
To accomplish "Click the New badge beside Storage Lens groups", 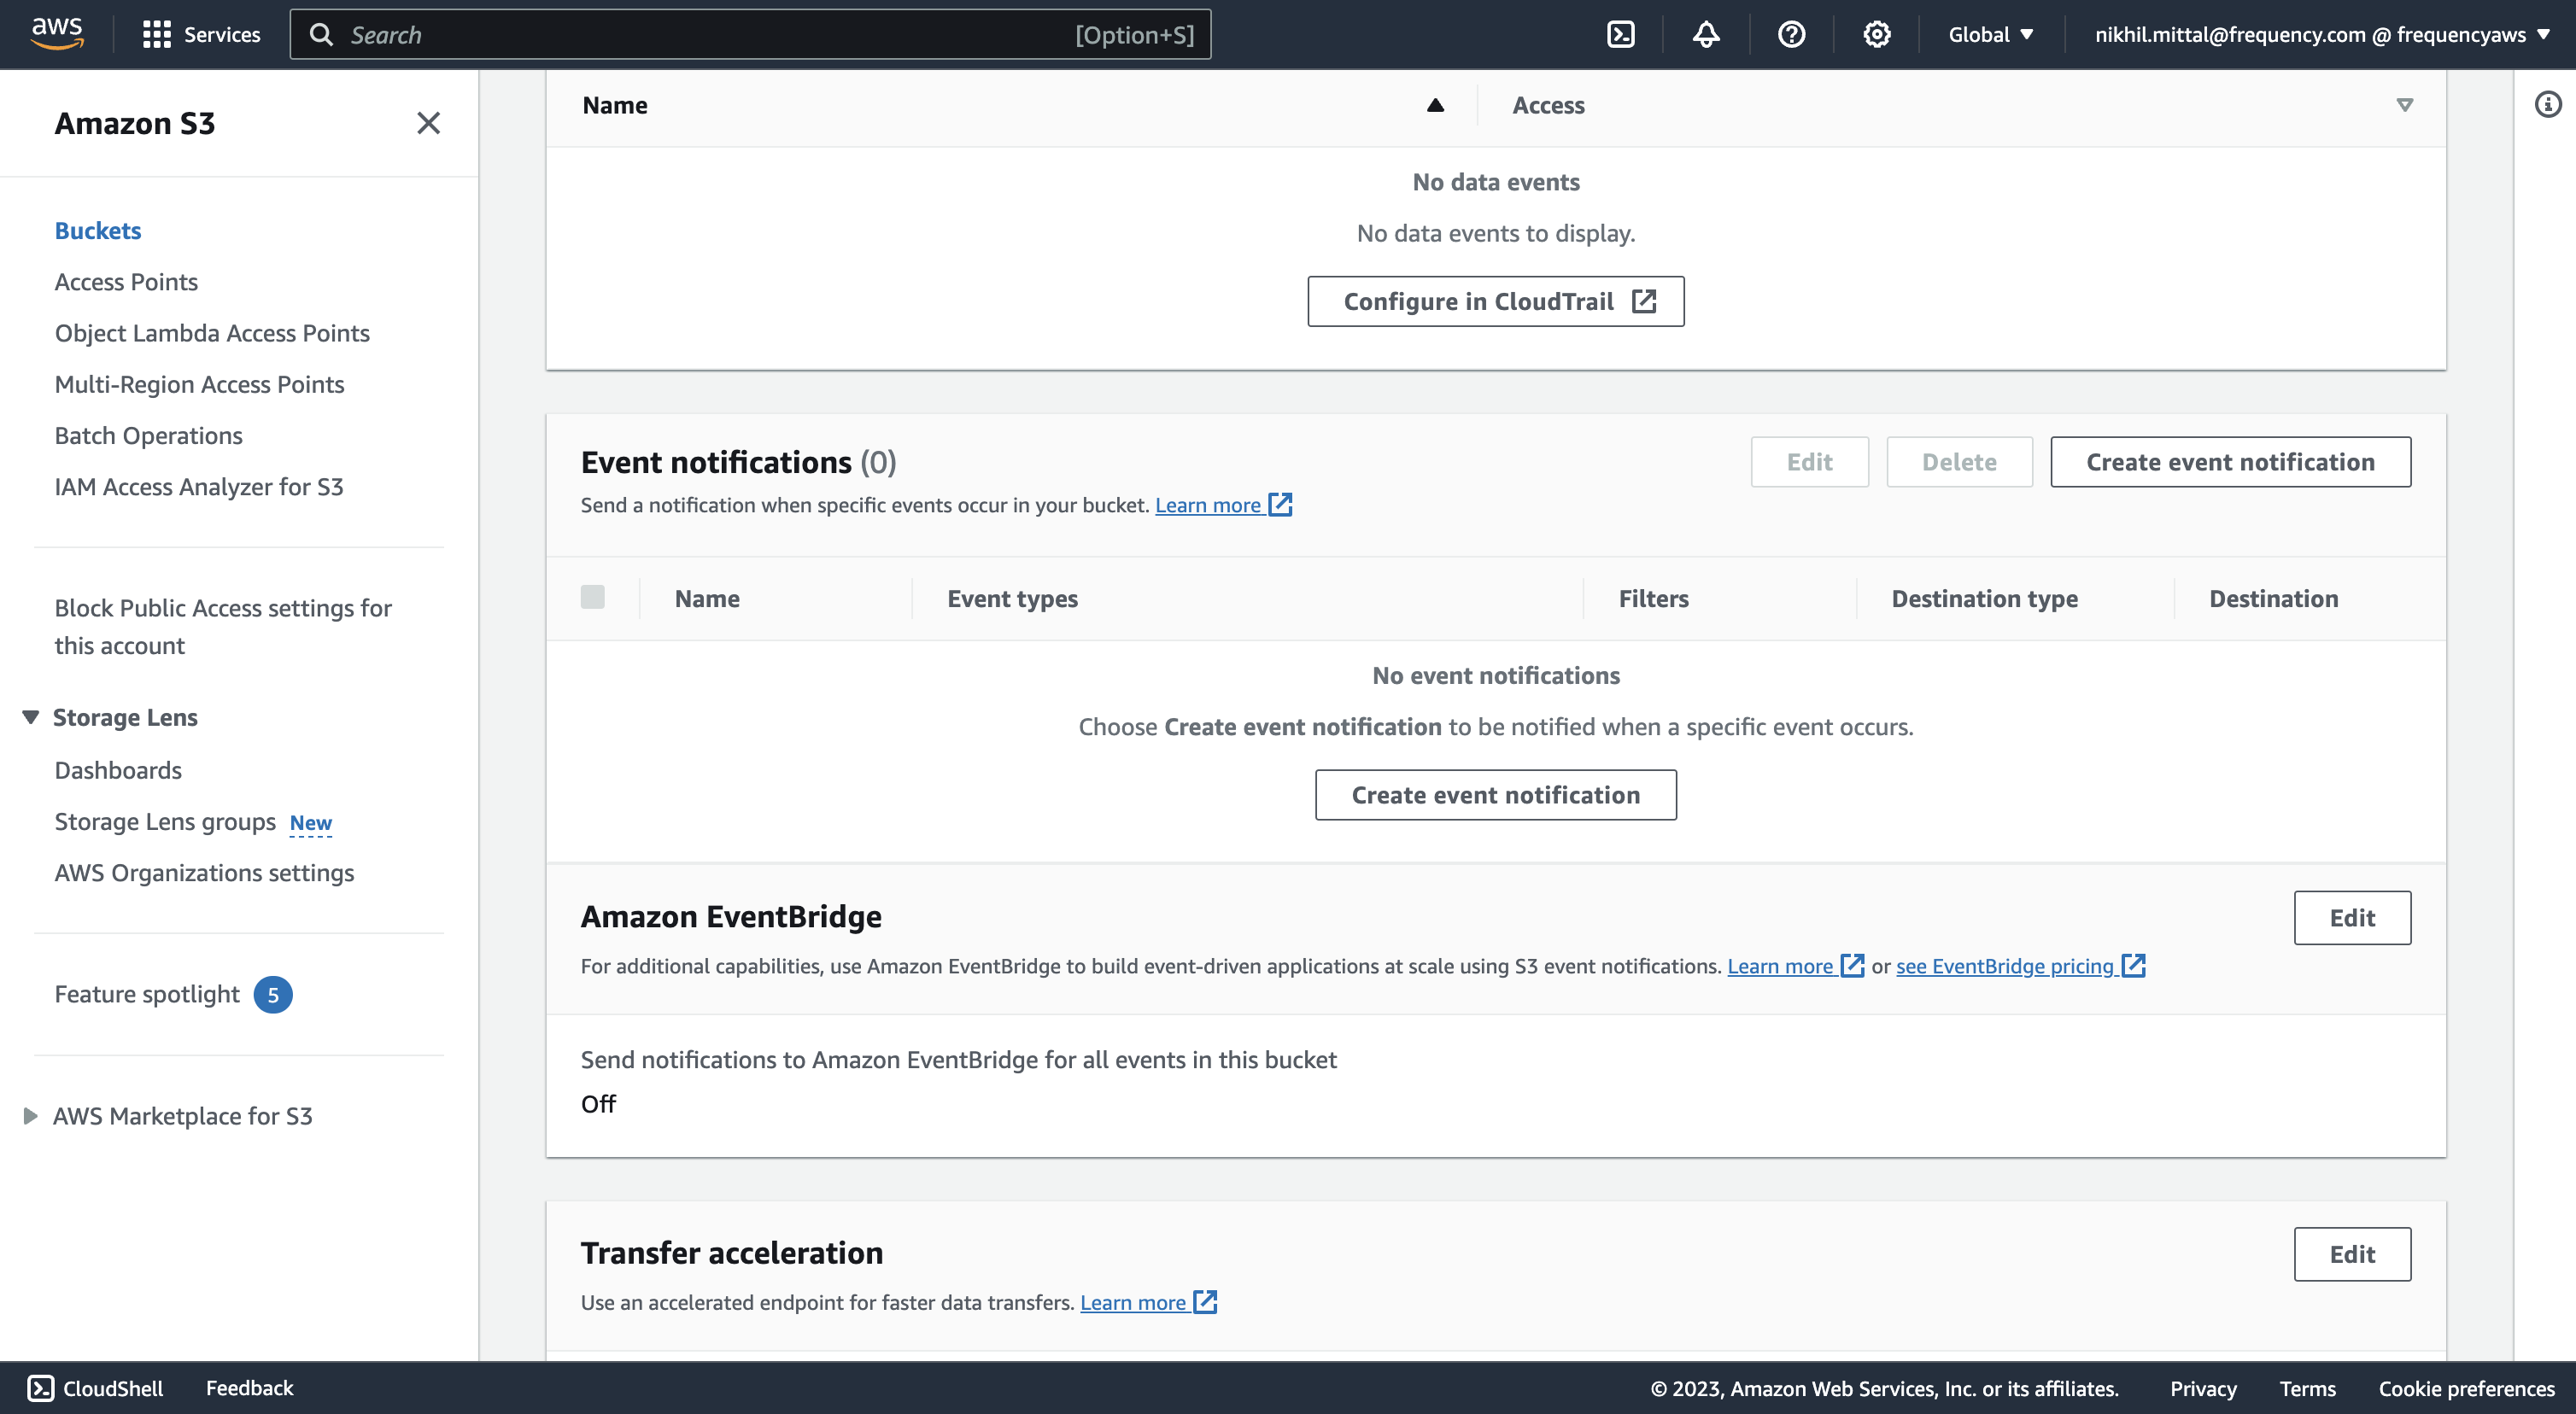I will pos(311,823).
